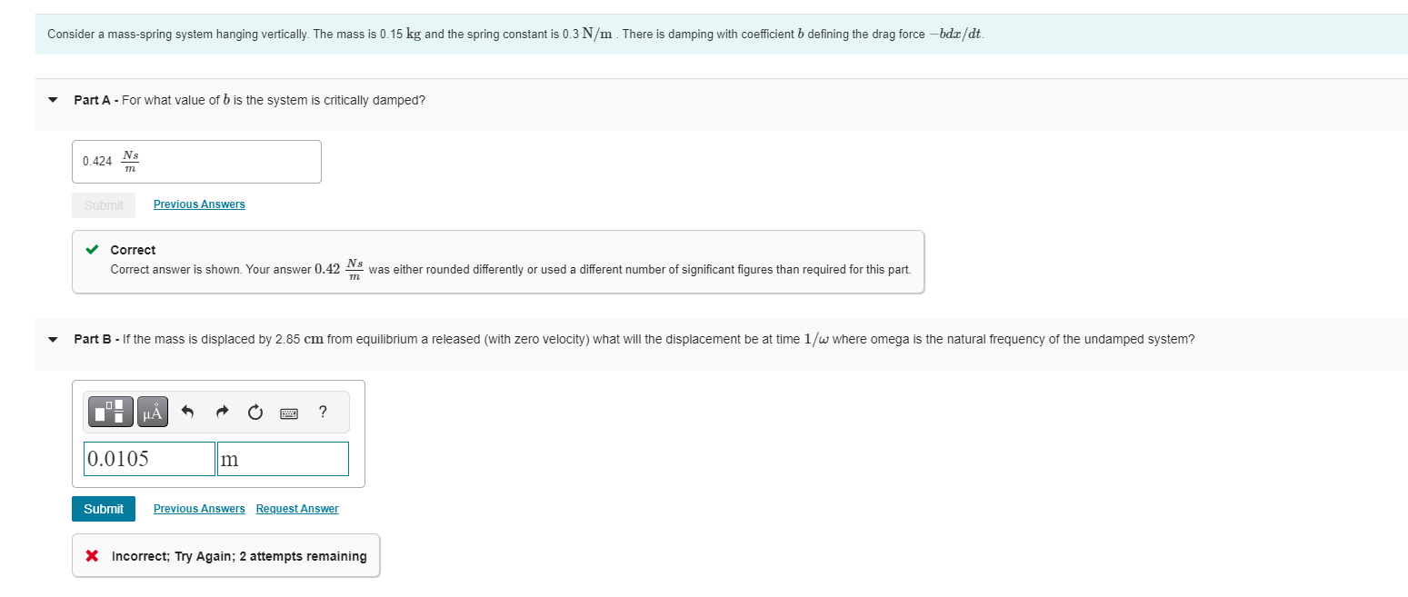Screen dimensions: 1408x597
Task: Collapse the Part B section
Action: point(52,339)
